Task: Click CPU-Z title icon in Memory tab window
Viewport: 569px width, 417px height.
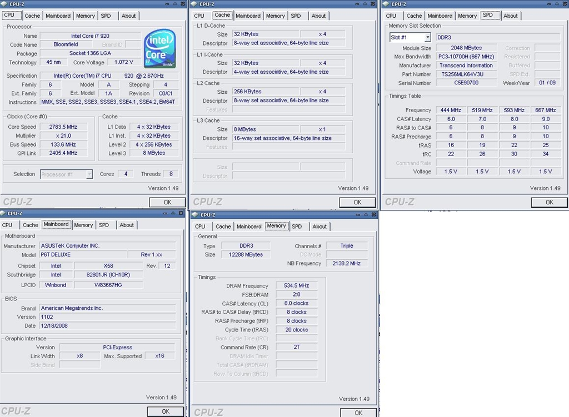Action: (x=195, y=215)
